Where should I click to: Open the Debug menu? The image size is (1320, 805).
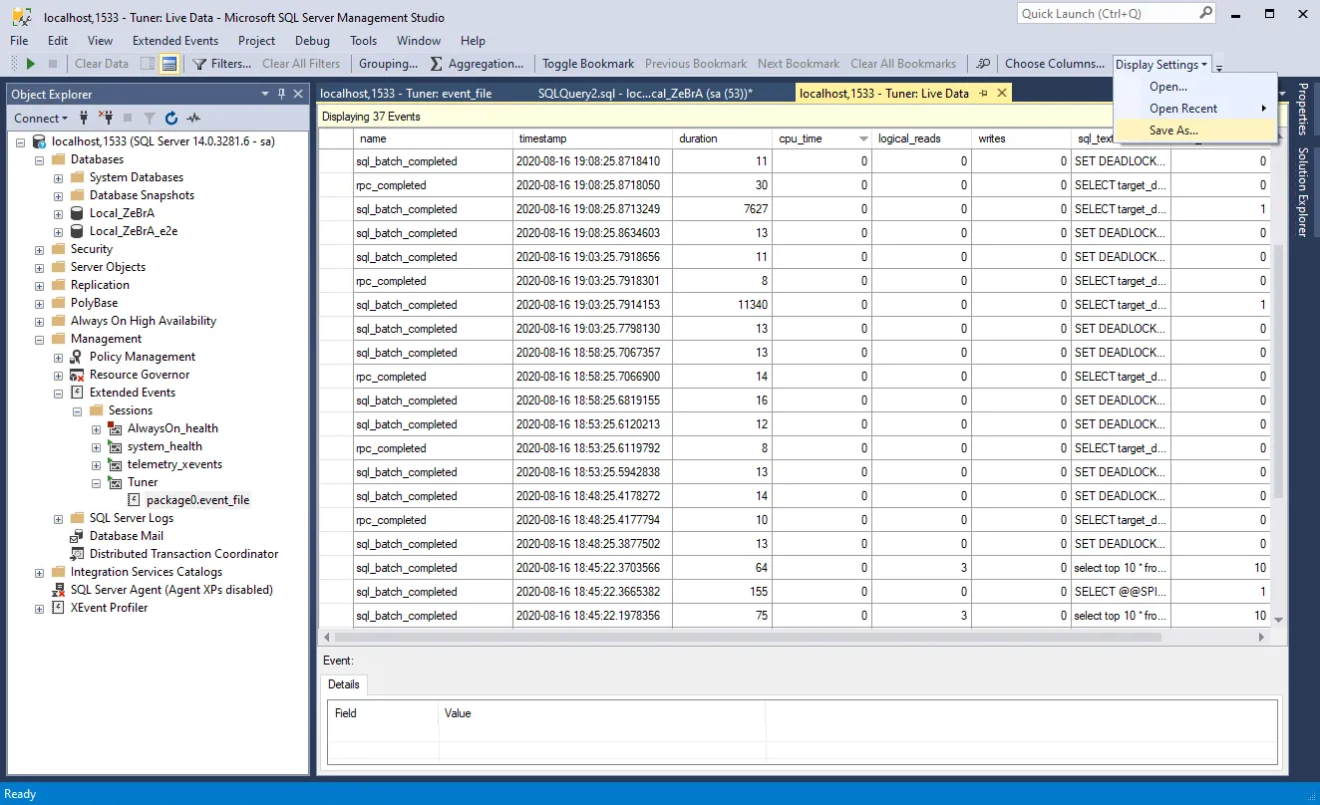coord(312,41)
